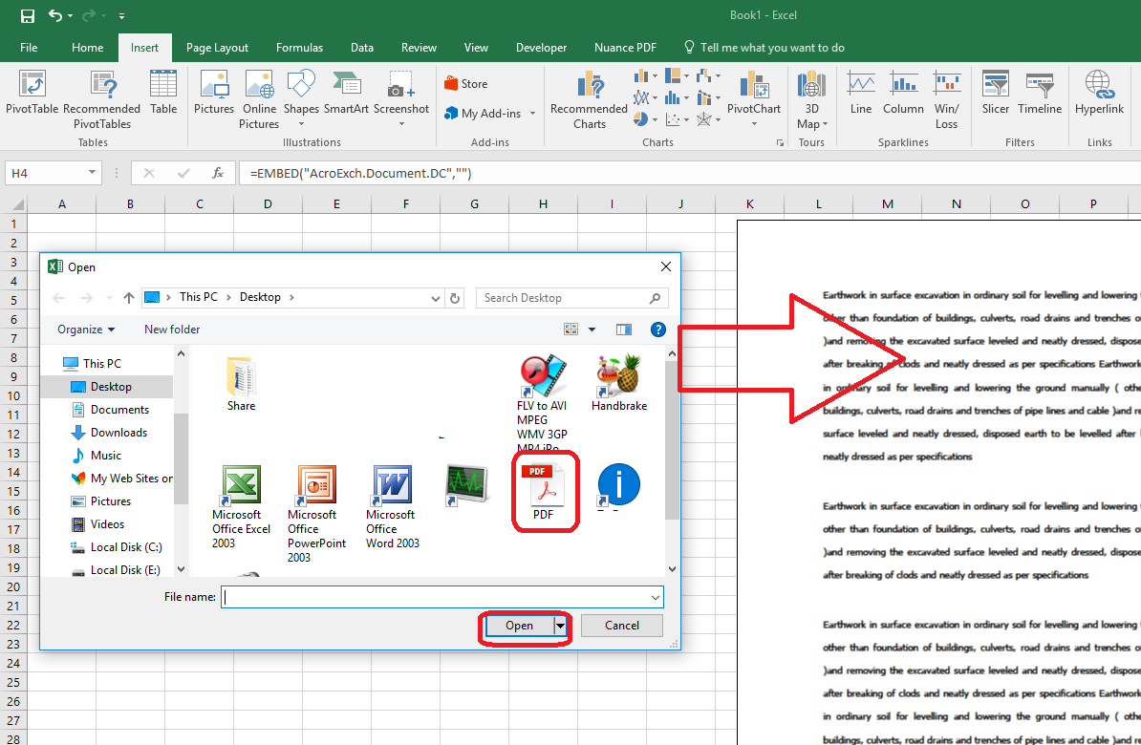Click This PC in the address path
The width and height of the screenshot is (1141, 745).
198,297
